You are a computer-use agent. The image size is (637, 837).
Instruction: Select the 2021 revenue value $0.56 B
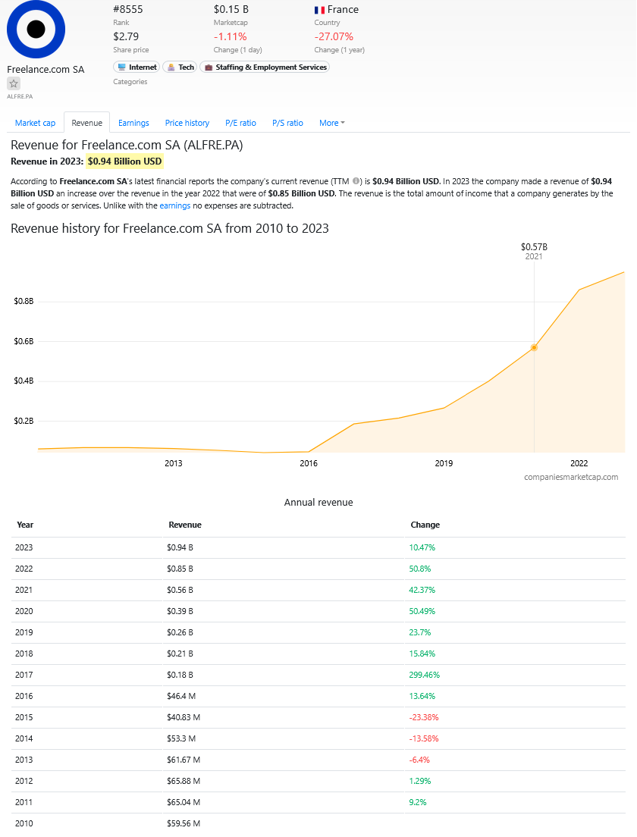point(180,590)
